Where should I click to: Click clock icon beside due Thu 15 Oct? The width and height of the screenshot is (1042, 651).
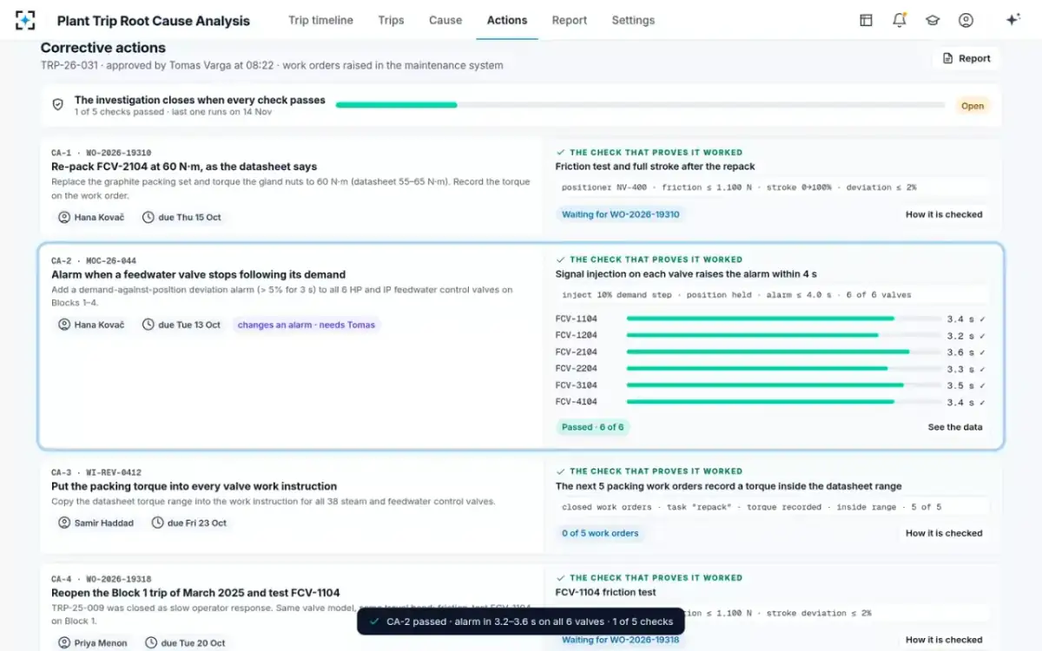(148, 217)
